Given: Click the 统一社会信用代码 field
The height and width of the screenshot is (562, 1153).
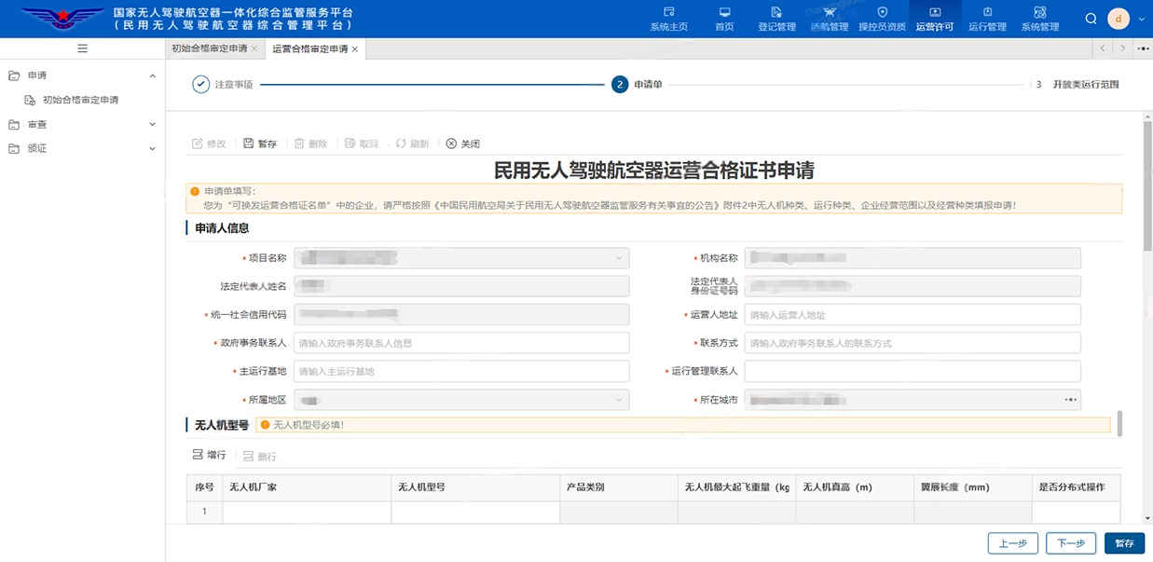Looking at the screenshot, I should 461,315.
